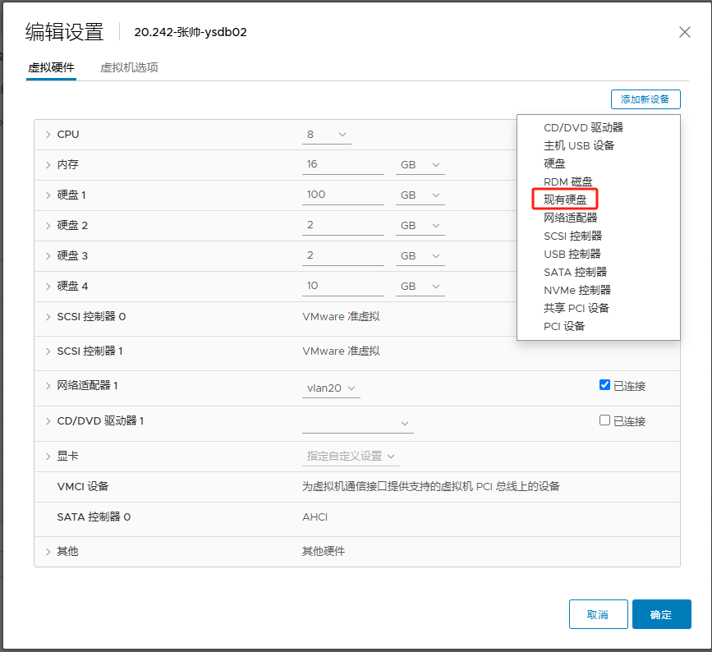Screen dimensions: 712x652
Task: Switch to the 虚拟硬件 tab
Action: pyautogui.click(x=51, y=67)
